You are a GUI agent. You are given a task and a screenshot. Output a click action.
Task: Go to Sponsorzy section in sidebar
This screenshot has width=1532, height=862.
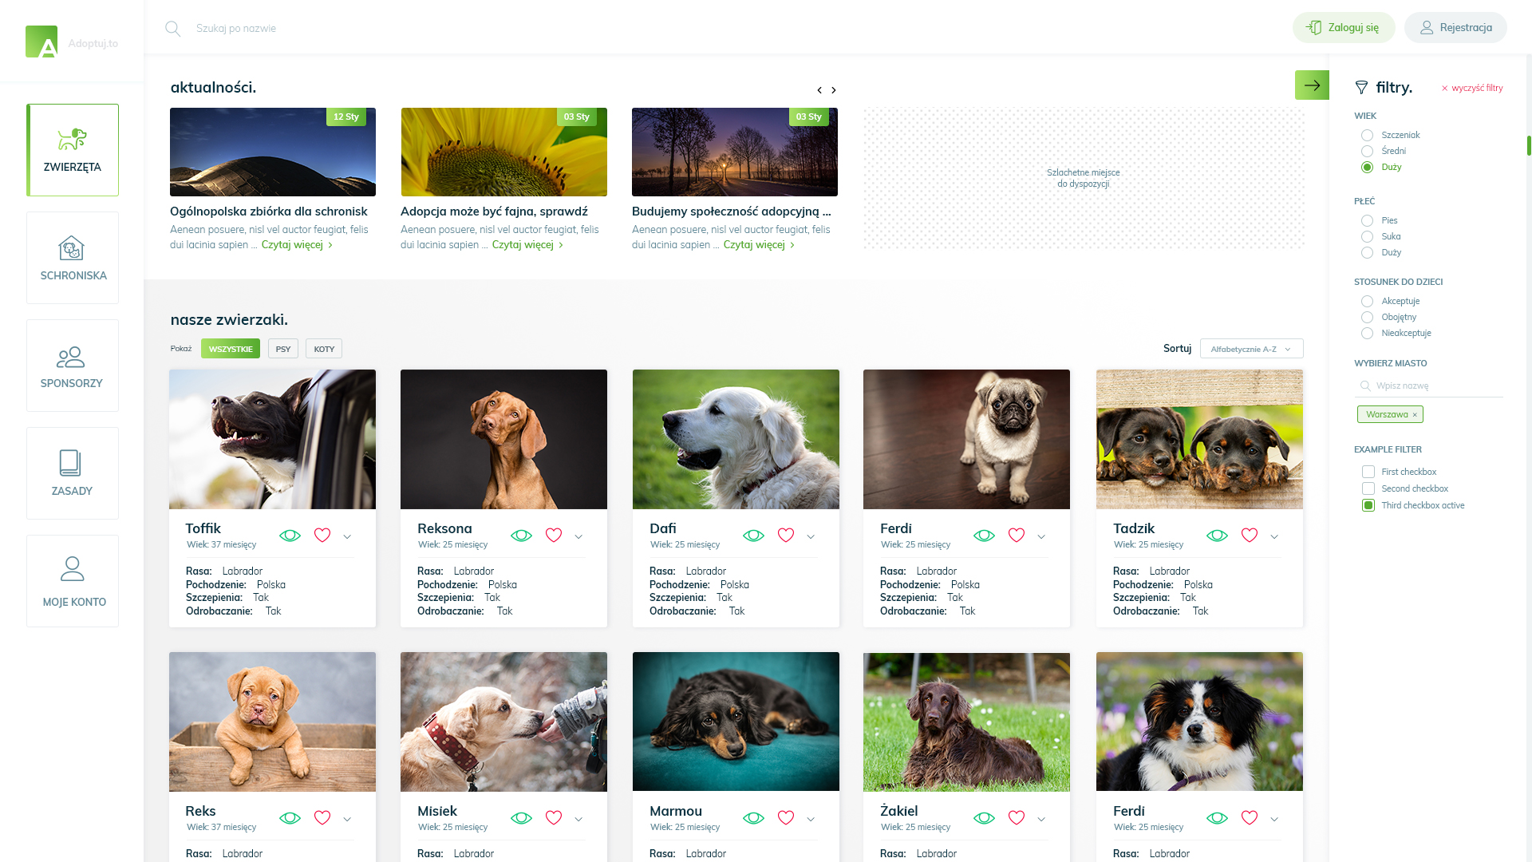click(73, 366)
